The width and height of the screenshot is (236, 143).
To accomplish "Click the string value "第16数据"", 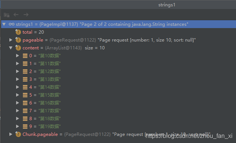I will (x=50, y=103).
